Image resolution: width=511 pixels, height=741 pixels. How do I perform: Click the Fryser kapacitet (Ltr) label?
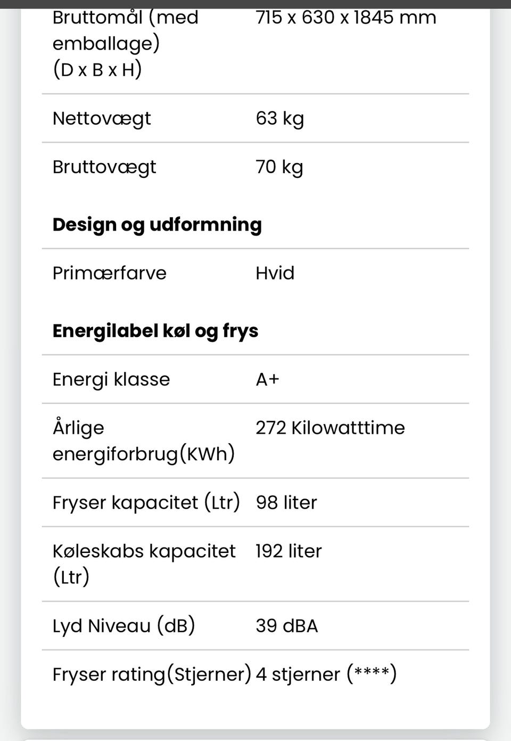click(x=146, y=502)
